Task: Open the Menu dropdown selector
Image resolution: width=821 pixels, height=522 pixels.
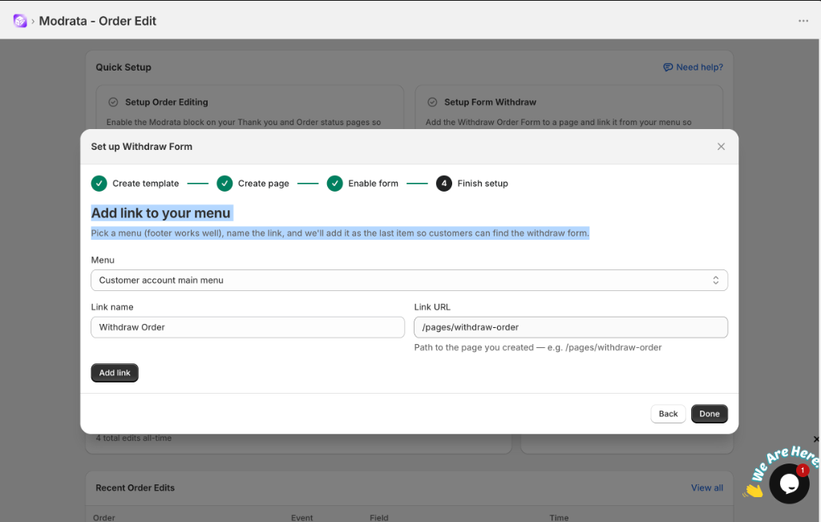Action: pyautogui.click(x=409, y=280)
